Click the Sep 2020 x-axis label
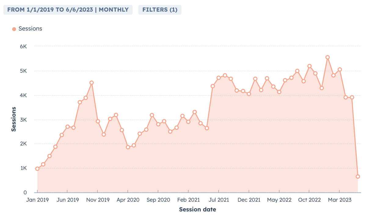The width and height of the screenshot is (372, 220). (158, 200)
